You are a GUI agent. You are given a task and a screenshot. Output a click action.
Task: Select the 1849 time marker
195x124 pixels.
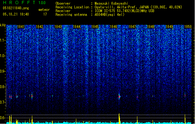(x=169, y=27)
